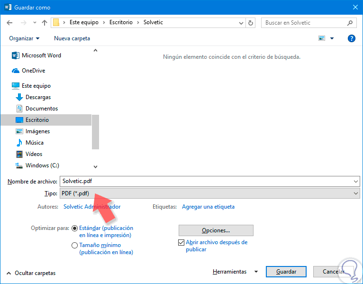
Task: Open the Organizar menu
Action: (24, 38)
